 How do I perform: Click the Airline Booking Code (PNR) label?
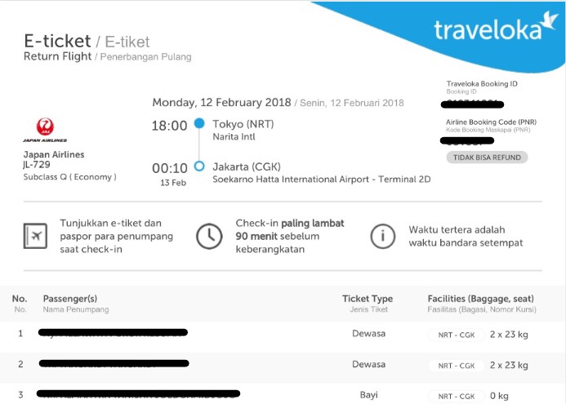[x=492, y=122]
